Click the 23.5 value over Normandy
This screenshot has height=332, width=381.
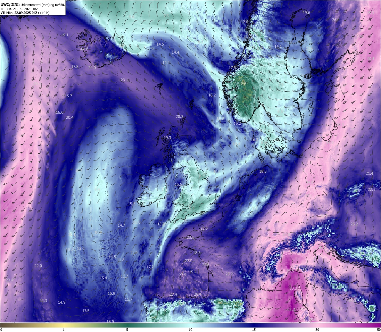[204, 228]
